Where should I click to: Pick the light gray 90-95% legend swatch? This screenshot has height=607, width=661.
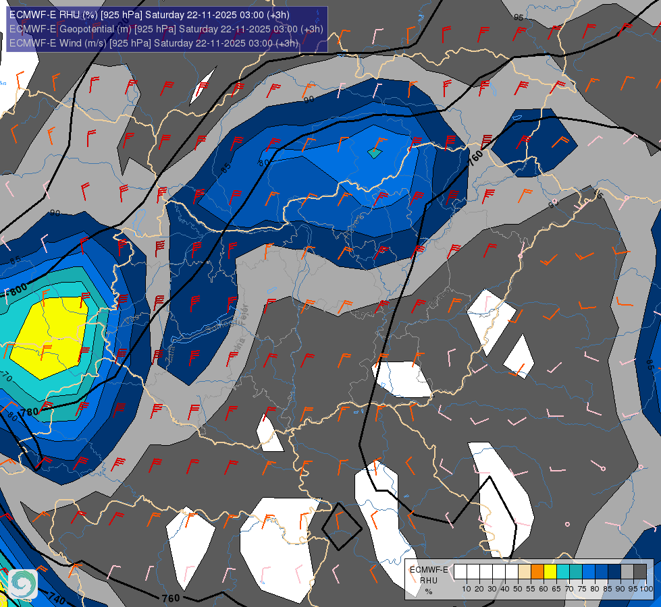[x=627, y=571]
